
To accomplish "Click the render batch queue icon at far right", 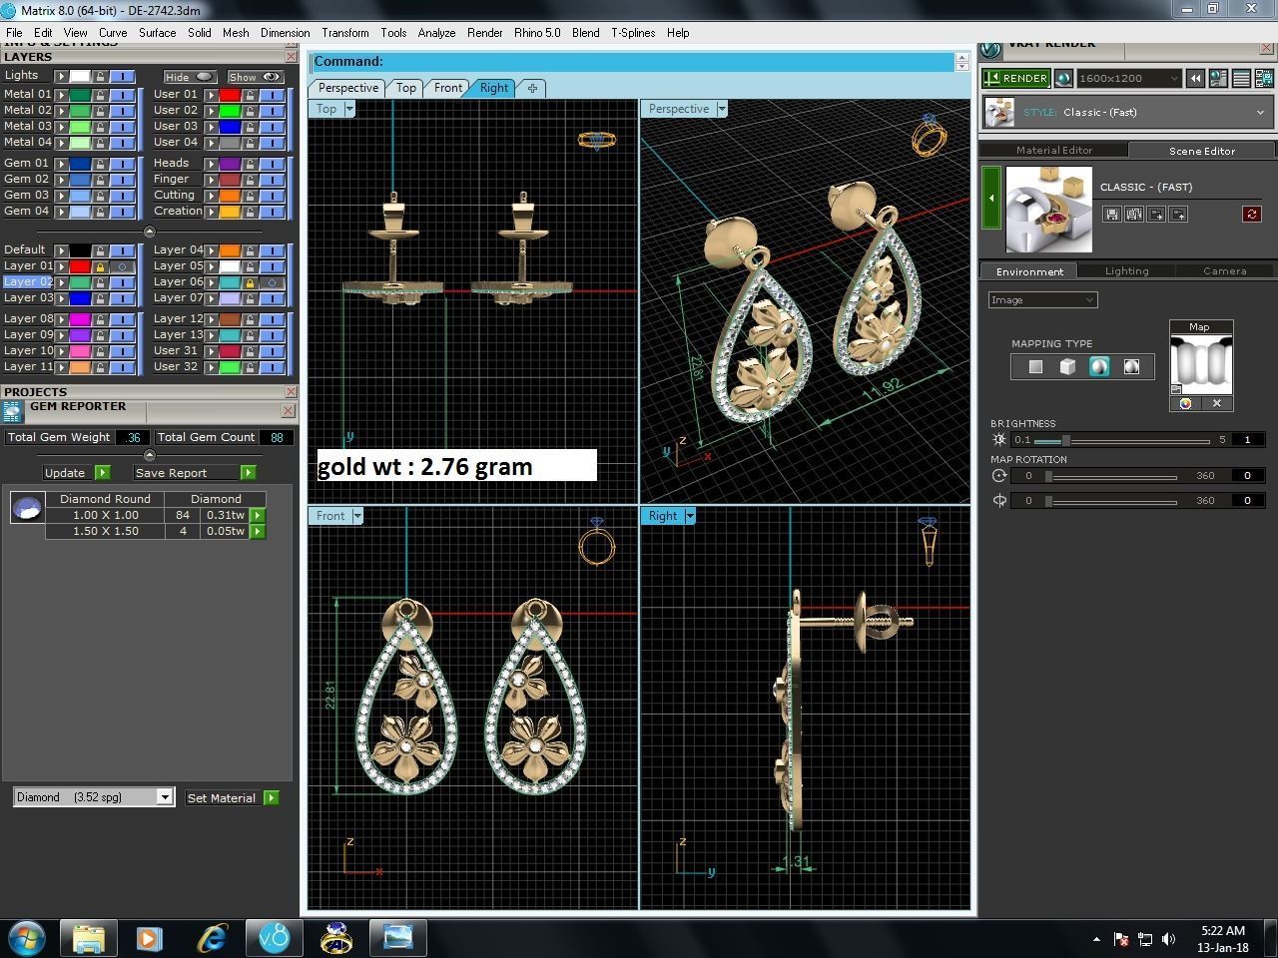I will tap(1264, 78).
